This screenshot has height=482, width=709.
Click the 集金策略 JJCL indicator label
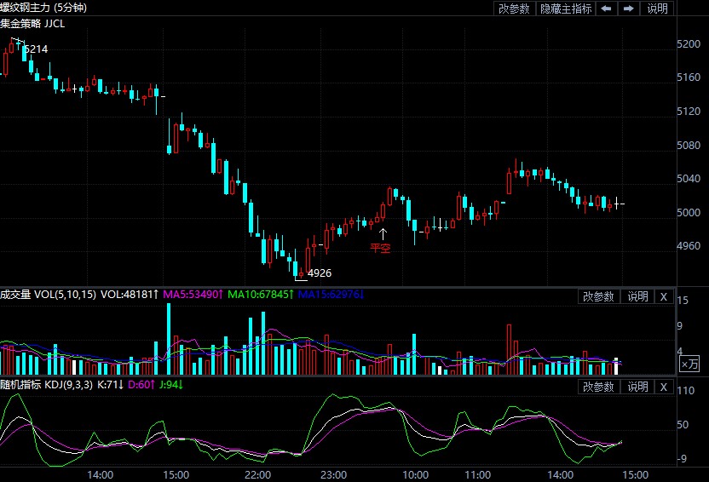32,23
